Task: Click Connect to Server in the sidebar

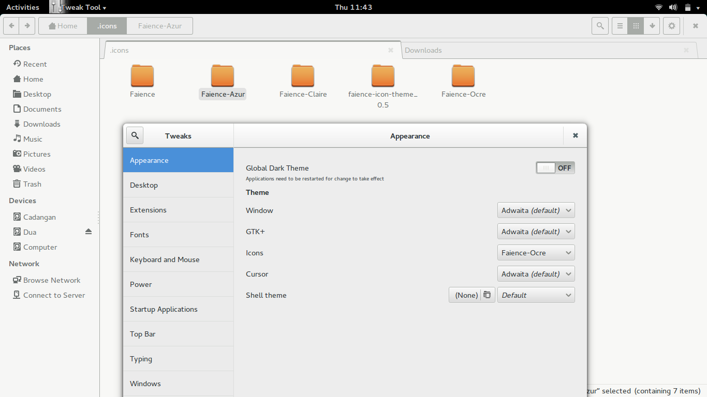Action: [x=53, y=295]
